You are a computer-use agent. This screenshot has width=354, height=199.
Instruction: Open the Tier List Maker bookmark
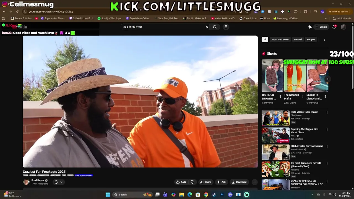click(195, 19)
